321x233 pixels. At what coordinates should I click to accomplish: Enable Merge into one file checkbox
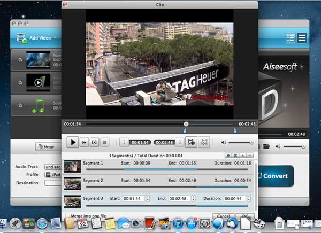(x=67, y=216)
